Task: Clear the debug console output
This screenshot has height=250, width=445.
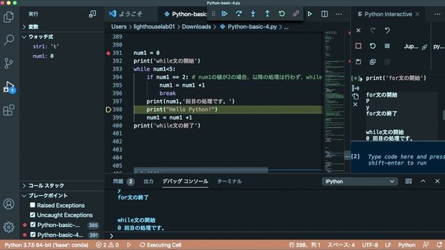Action: [408, 181]
